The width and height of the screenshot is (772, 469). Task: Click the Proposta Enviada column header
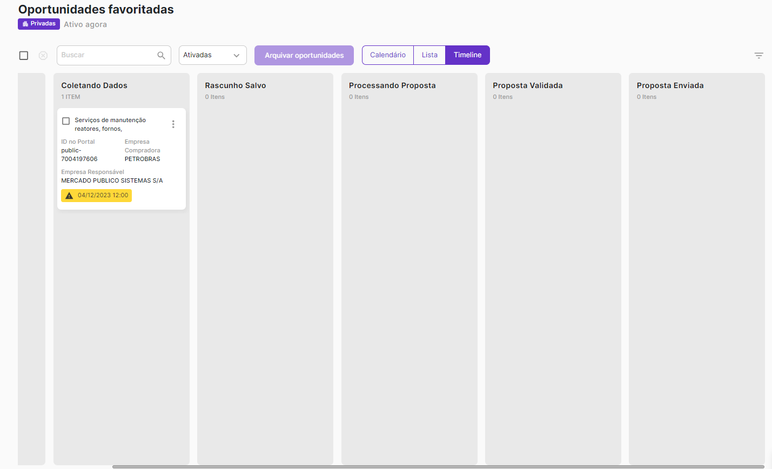coord(670,85)
